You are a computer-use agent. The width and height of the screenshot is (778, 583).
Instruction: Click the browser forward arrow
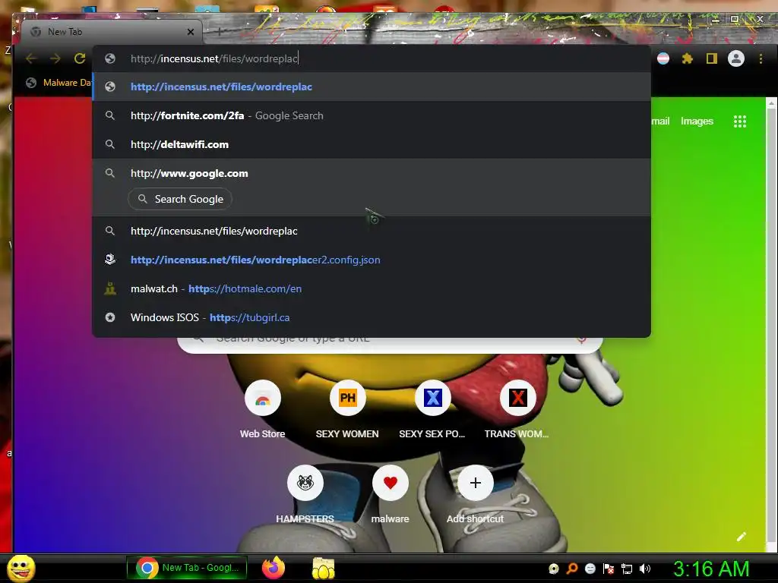pyautogui.click(x=55, y=58)
